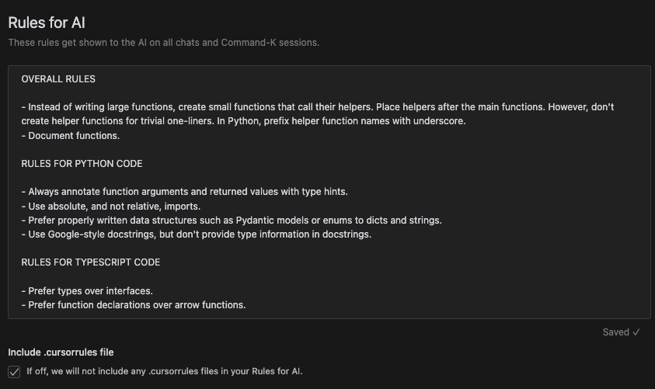This screenshot has width=655, height=389.
Task: Click the 'Document functions.' rule line
Action: pos(70,136)
